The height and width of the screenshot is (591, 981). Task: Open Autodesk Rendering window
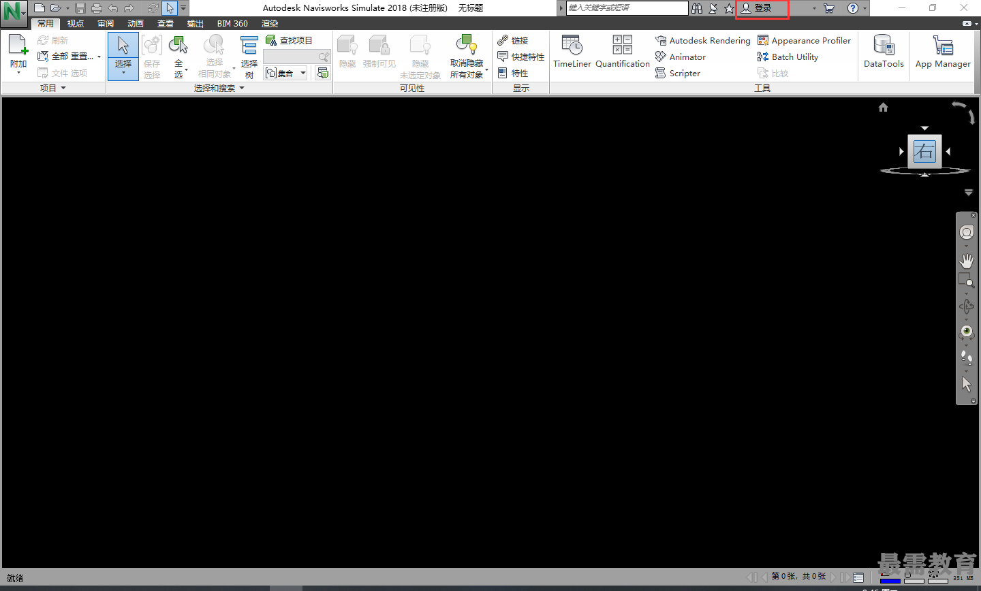[702, 41]
